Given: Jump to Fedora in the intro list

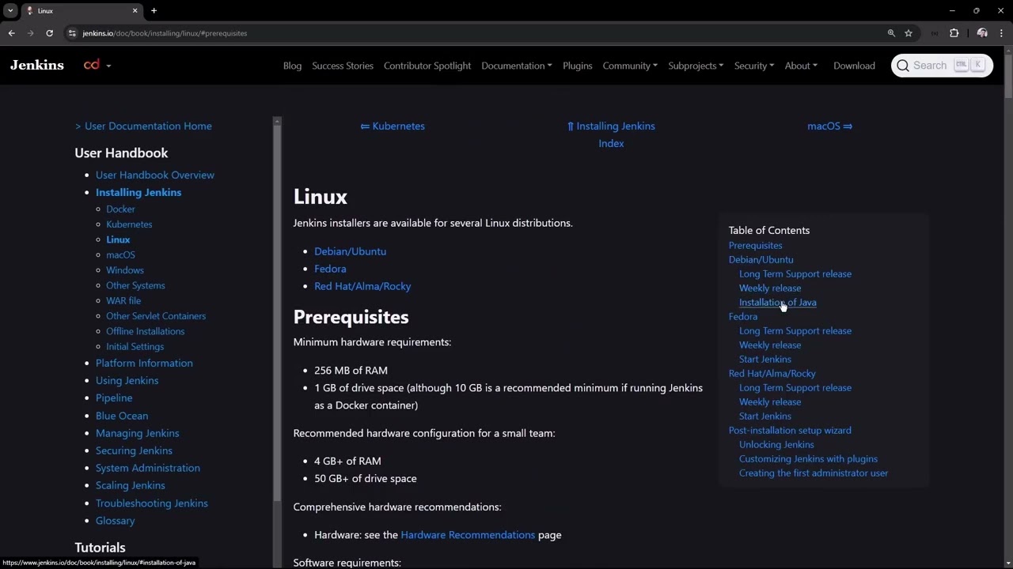Looking at the screenshot, I should pyautogui.click(x=330, y=269).
